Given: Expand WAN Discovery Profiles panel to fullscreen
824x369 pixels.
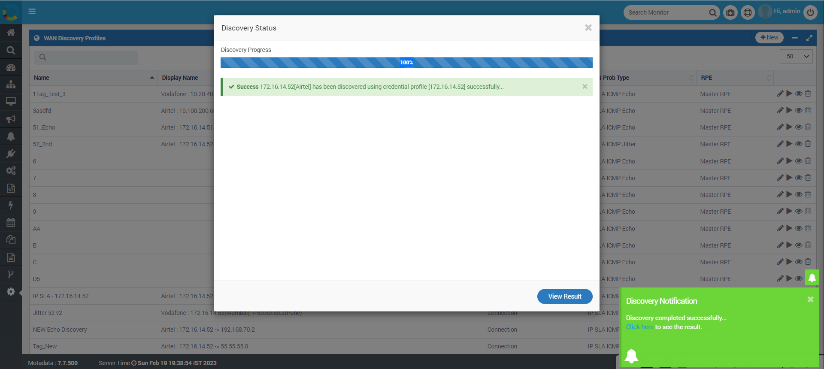Looking at the screenshot, I should pyautogui.click(x=809, y=38).
